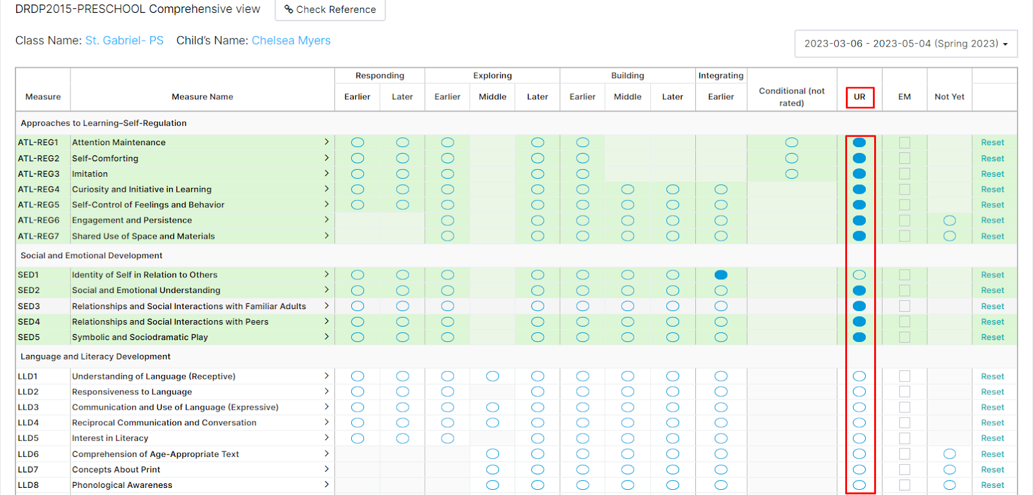1033x495 pixels.
Task: Expand Engagement and Persistence chevron
Action: (326, 220)
